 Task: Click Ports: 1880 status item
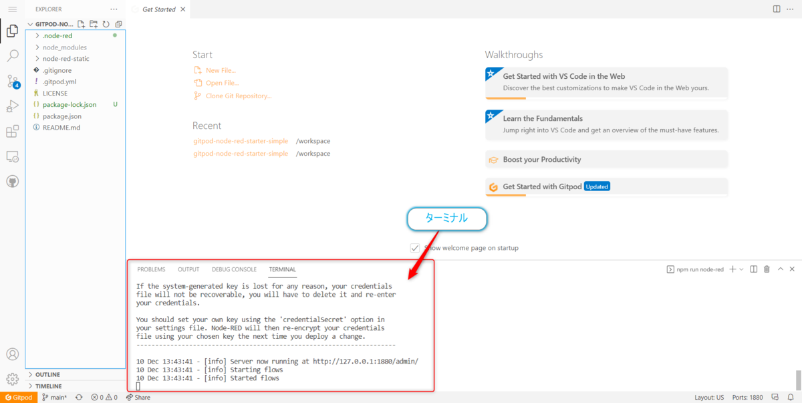(x=747, y=397)
